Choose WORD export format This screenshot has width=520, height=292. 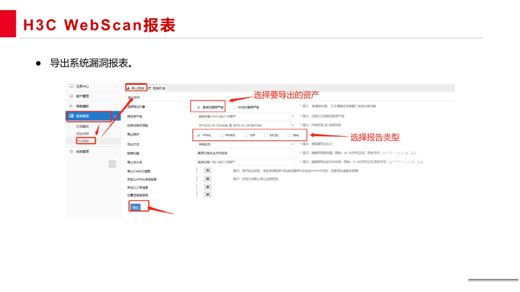click(221, 135)
